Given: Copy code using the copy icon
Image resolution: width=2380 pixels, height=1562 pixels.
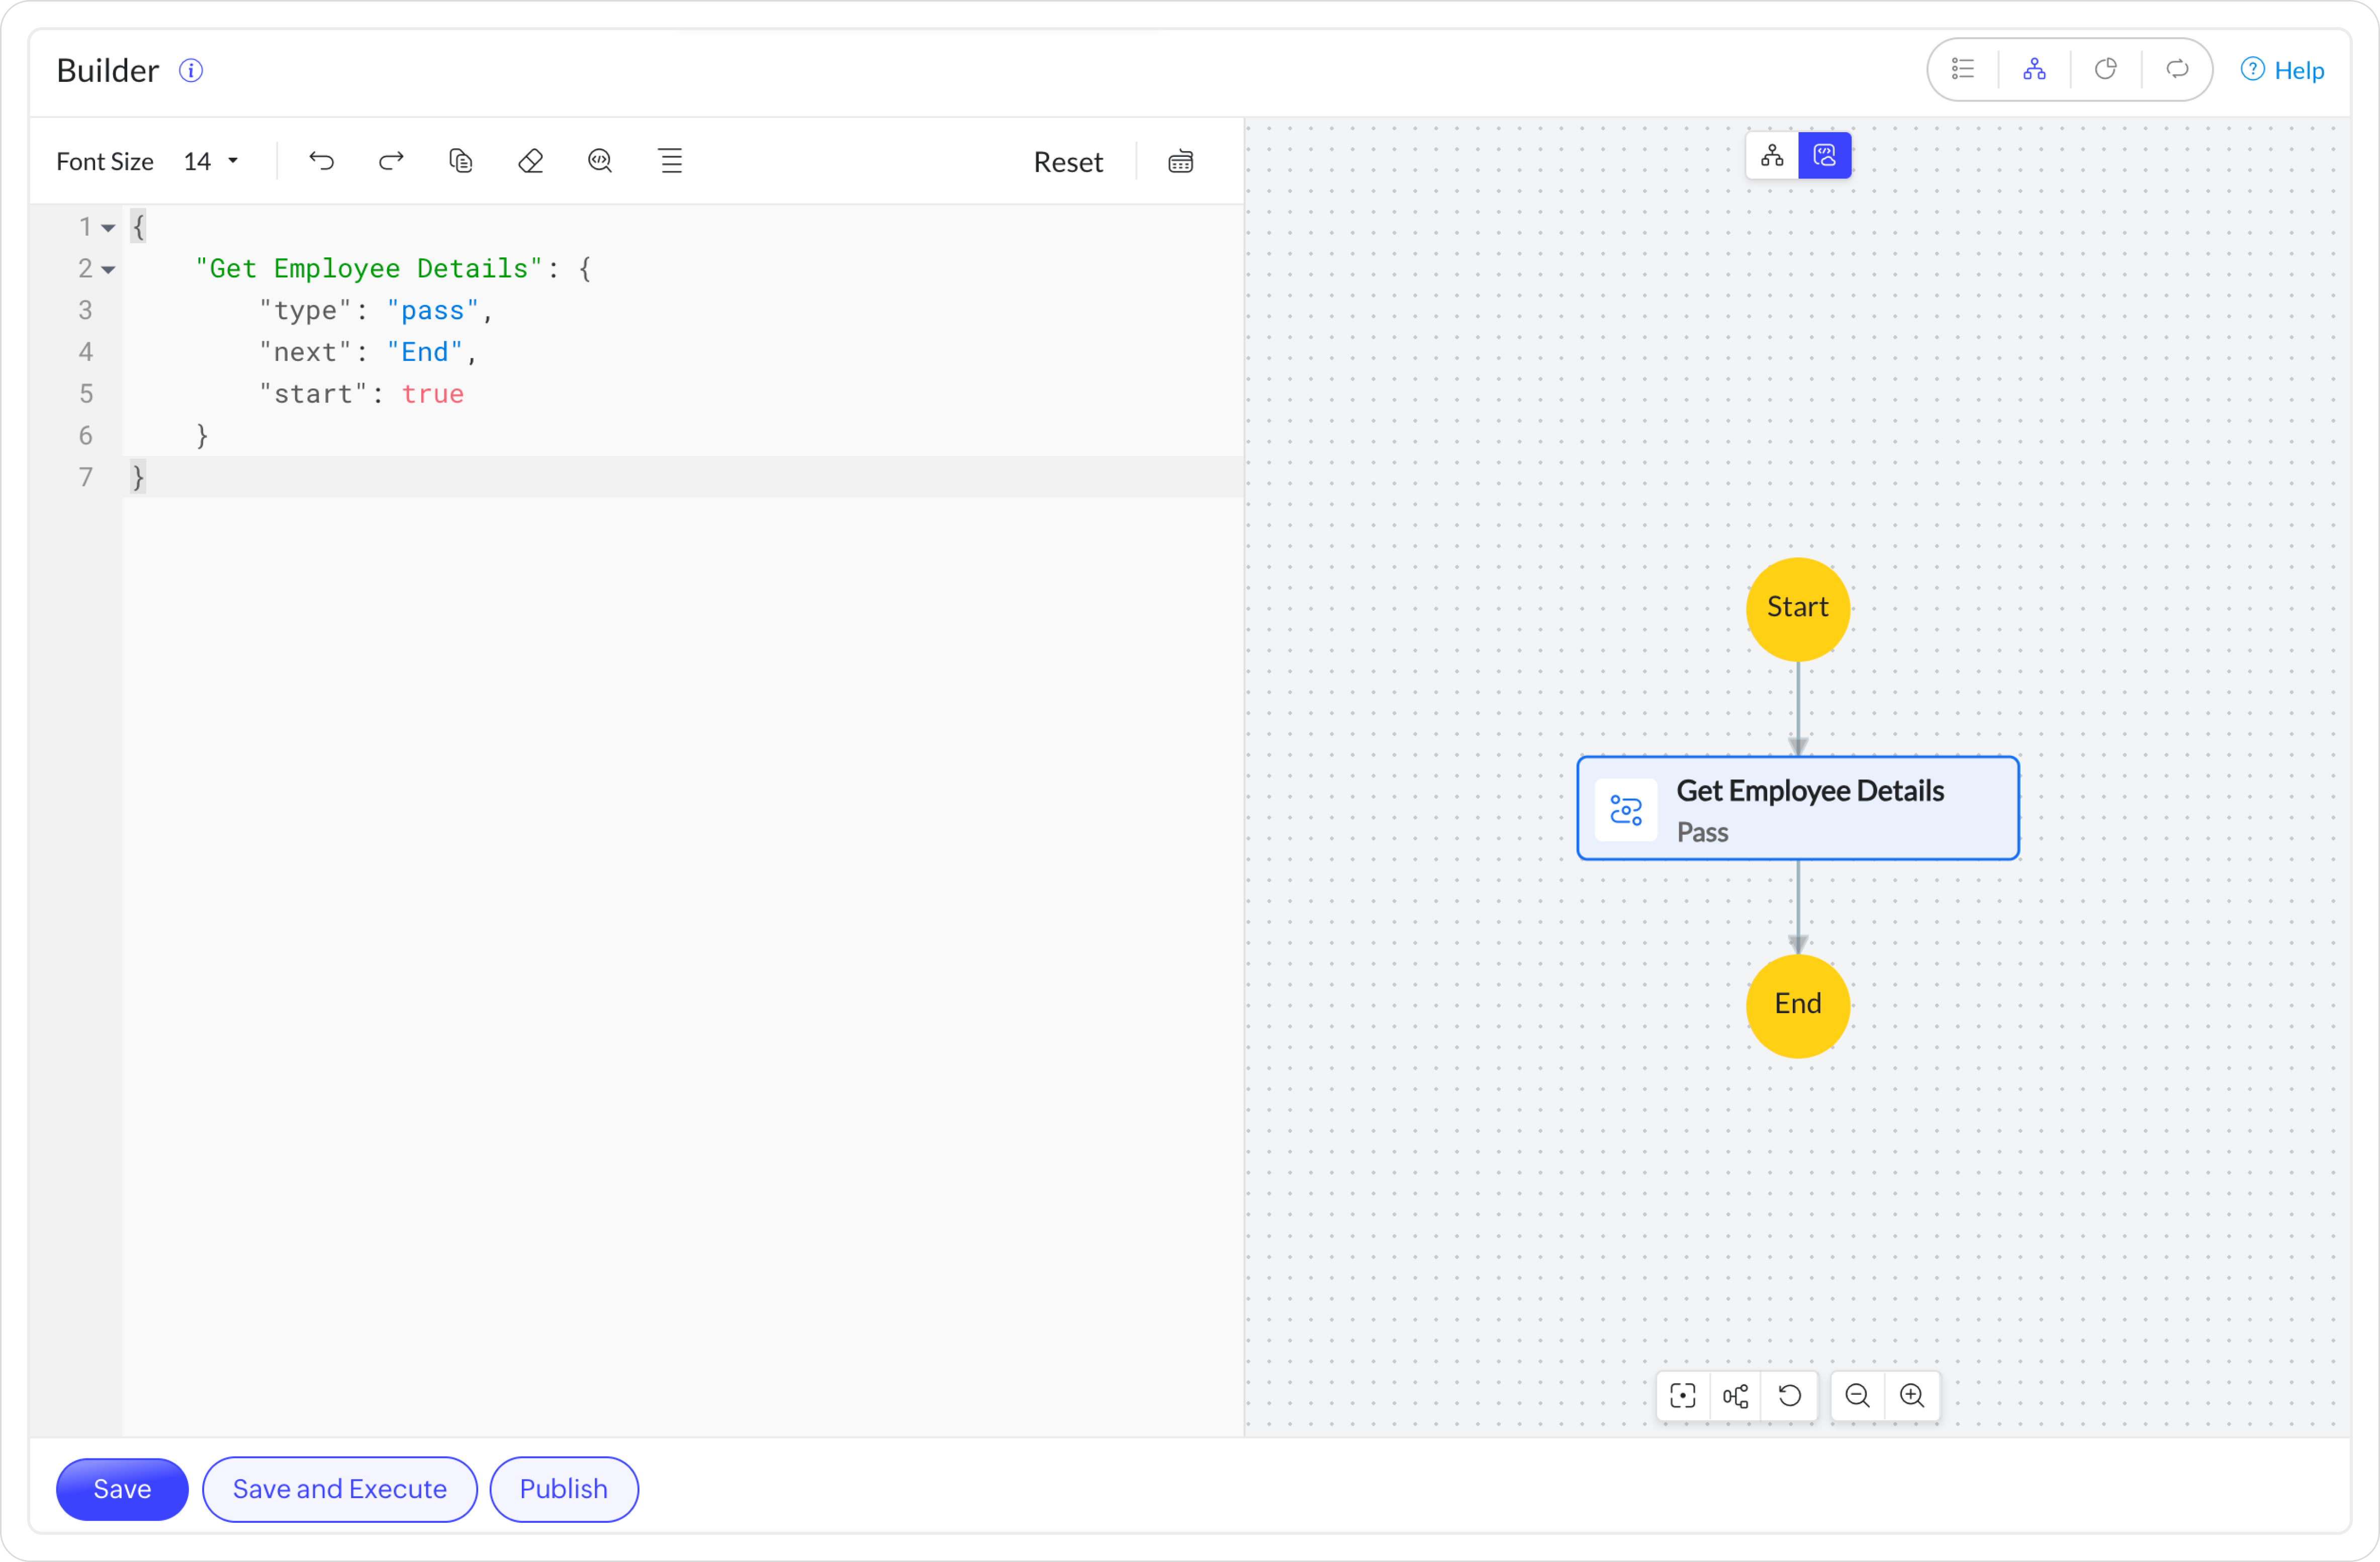Looking at the screenshot, I should pyautogui.click(x=460, y=161).
